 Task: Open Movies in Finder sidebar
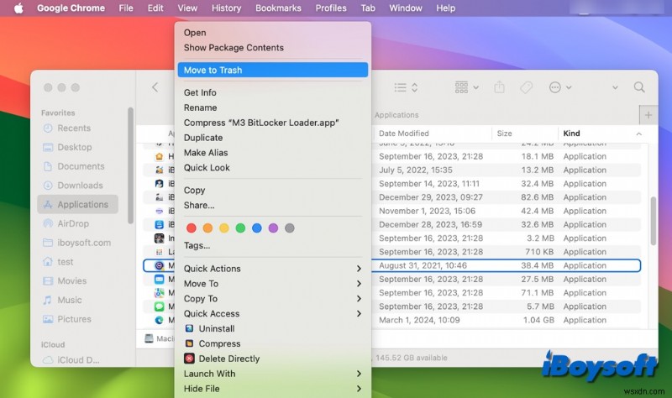pyautogui.click(x=77, y=280)
